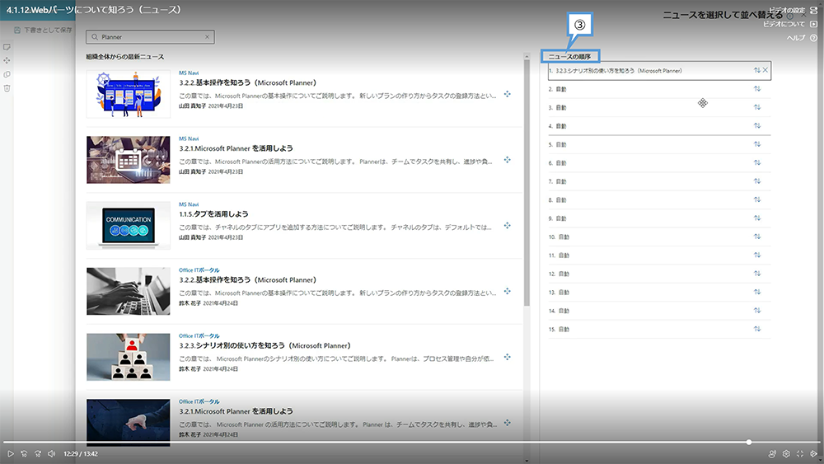Skip forward 10 seconds in video
The width and height of the screenshot is (824, 464).
38,453
